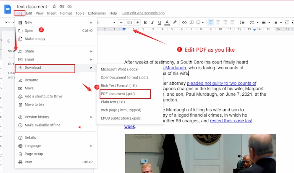Open the Extensions menu
The image size is (294, 173).
click(97, 13)
